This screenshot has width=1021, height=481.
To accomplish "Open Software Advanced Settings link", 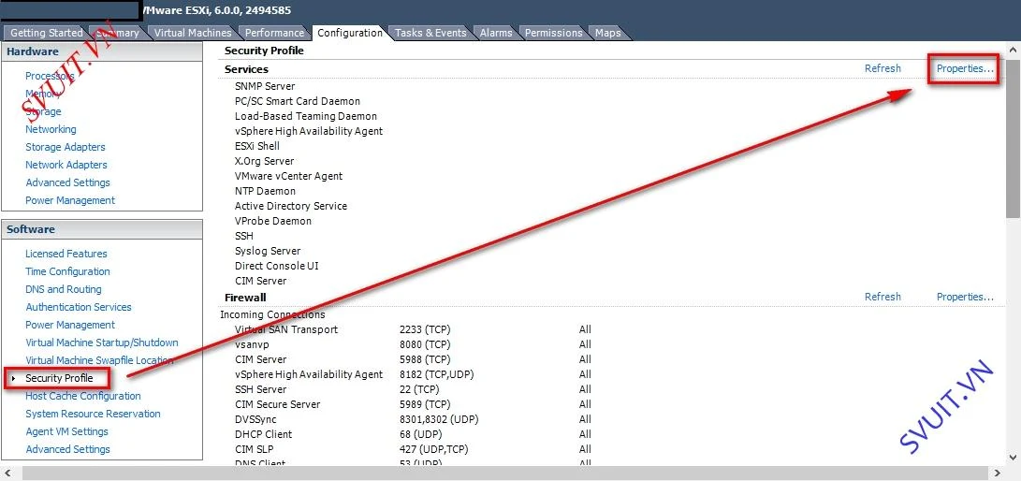I will [x=67, y=449].
